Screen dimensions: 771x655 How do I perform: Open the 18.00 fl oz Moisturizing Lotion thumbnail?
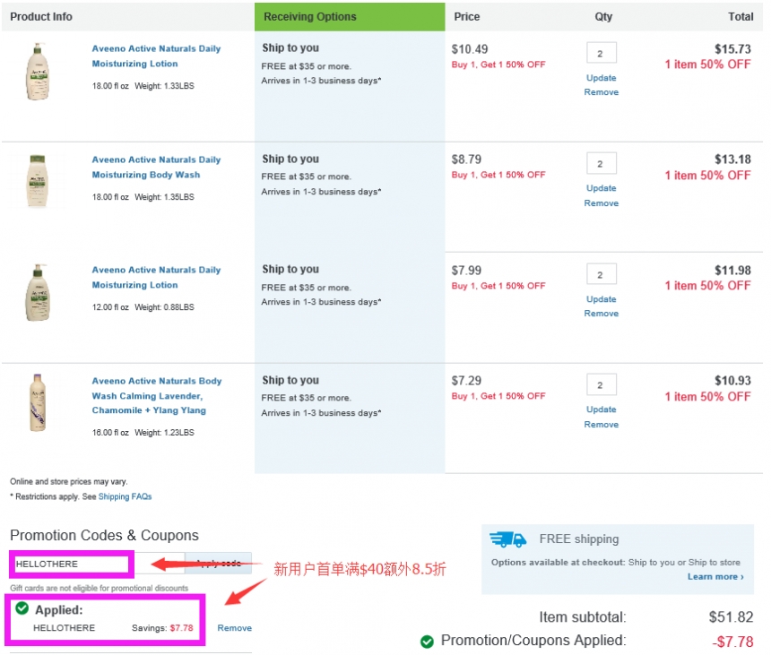click(x=38, y=72)
